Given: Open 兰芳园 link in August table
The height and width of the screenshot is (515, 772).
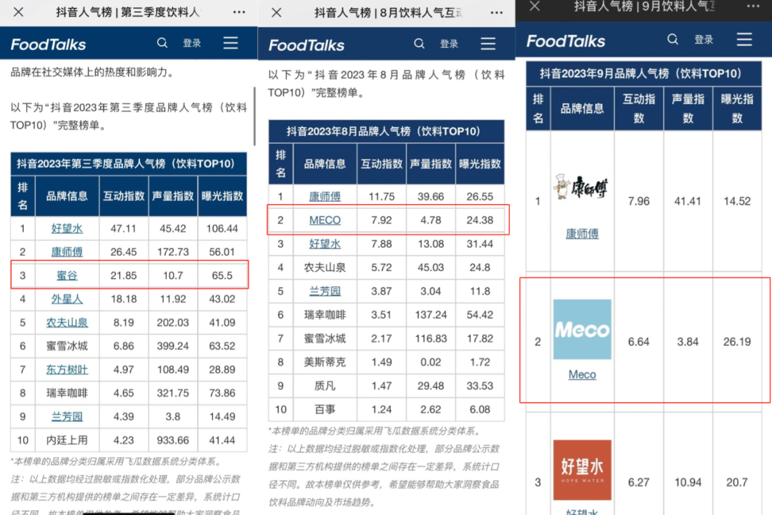Looking at the screenshot, I should (x=325, y=291).
